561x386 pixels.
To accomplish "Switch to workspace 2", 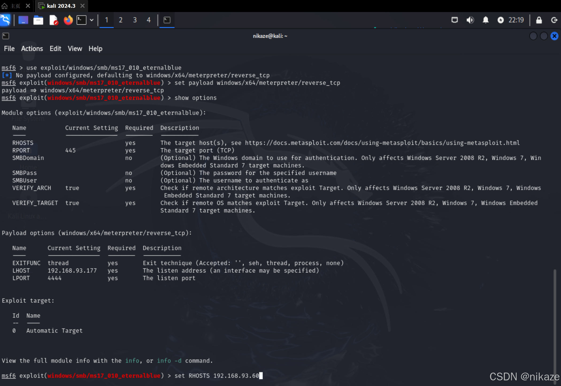I will point(121,20).
